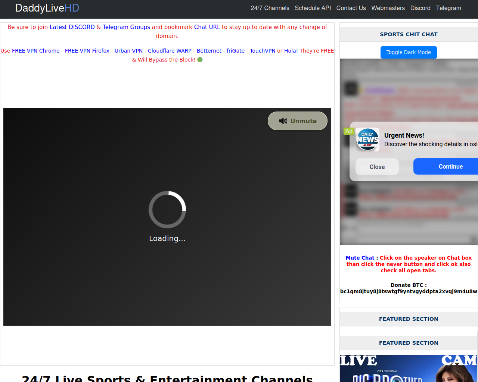Toggle Dark Mode for the chat

click(409, 52)
